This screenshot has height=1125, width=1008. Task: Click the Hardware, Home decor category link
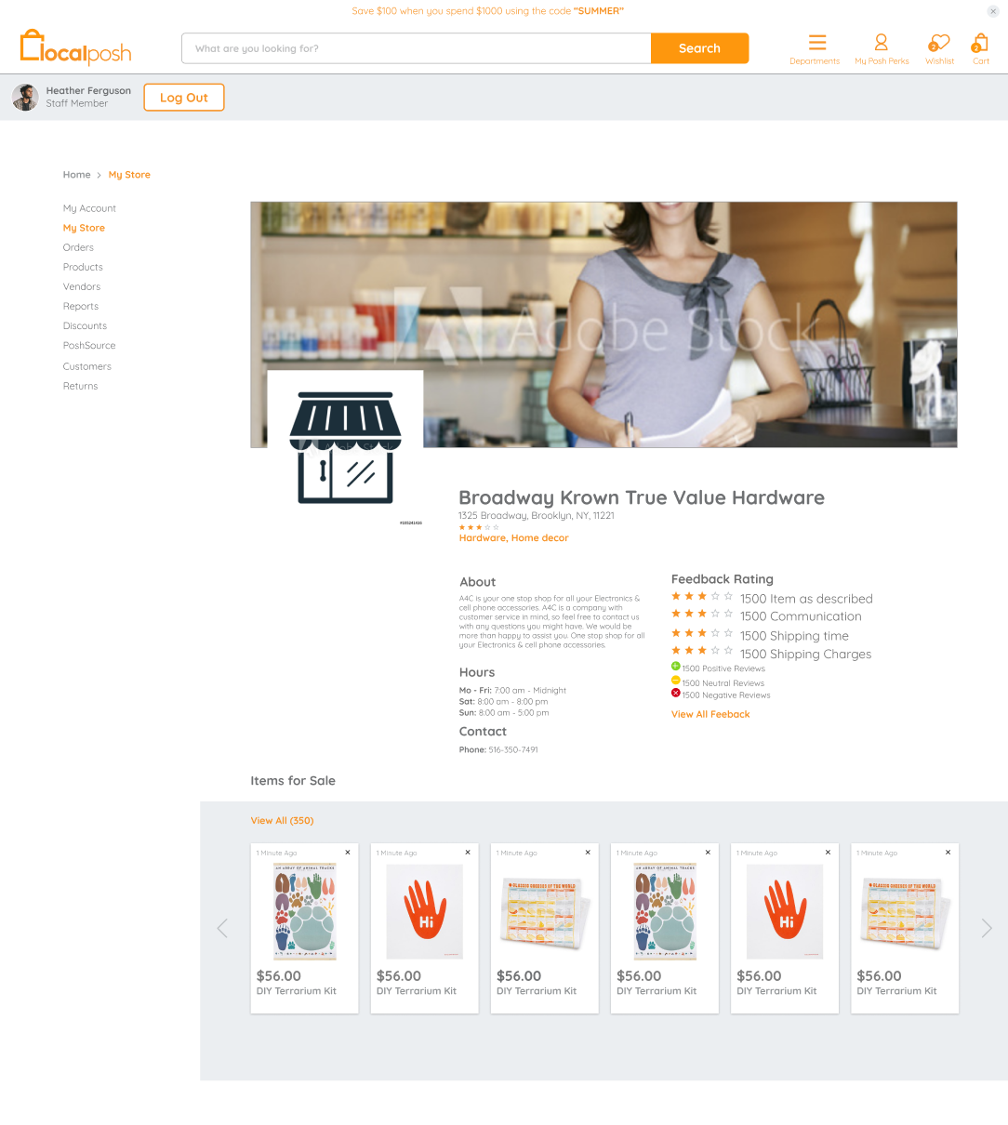(x=513, y=537)
